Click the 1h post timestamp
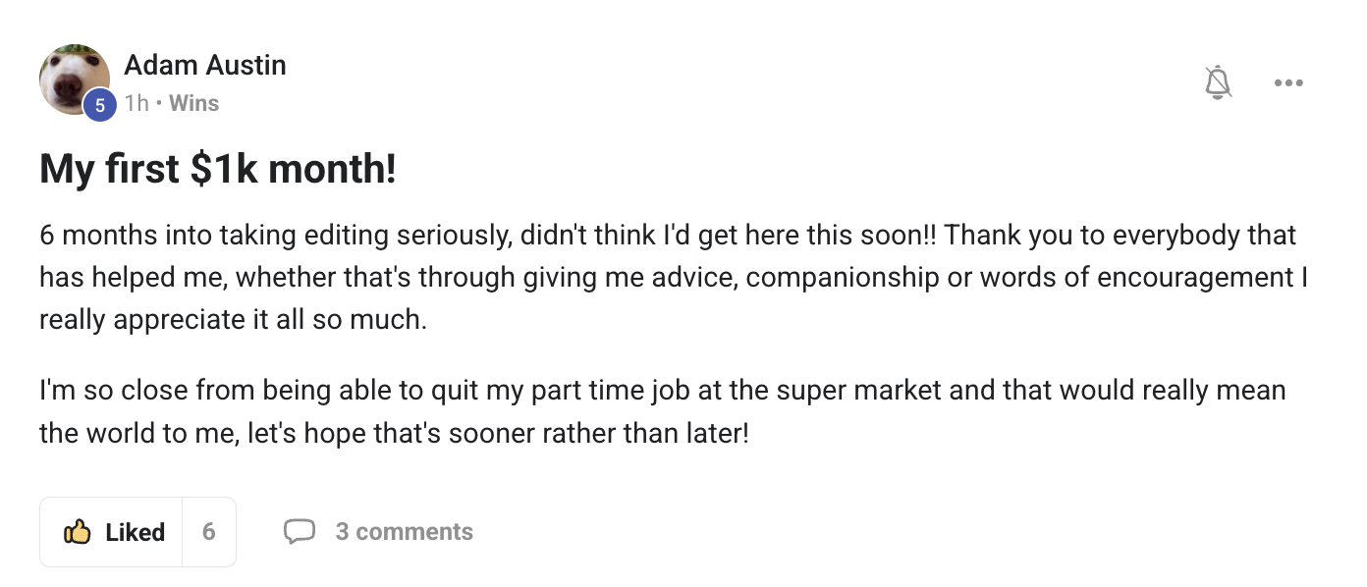 (x=136, y=103)
